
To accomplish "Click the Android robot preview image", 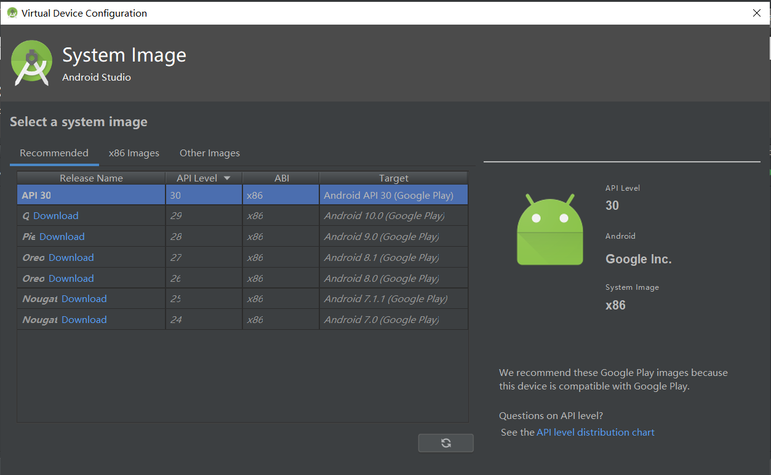I will 549,229.
